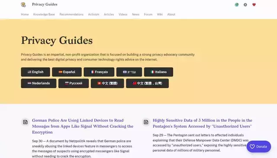Open the Recommendations nav item

[71, 14]
